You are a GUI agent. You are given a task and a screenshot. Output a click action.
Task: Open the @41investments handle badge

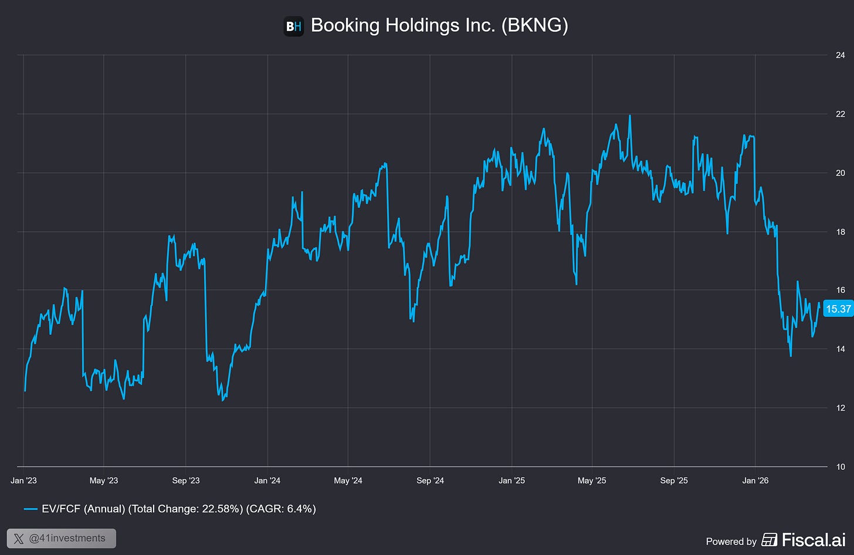(62, 539)
